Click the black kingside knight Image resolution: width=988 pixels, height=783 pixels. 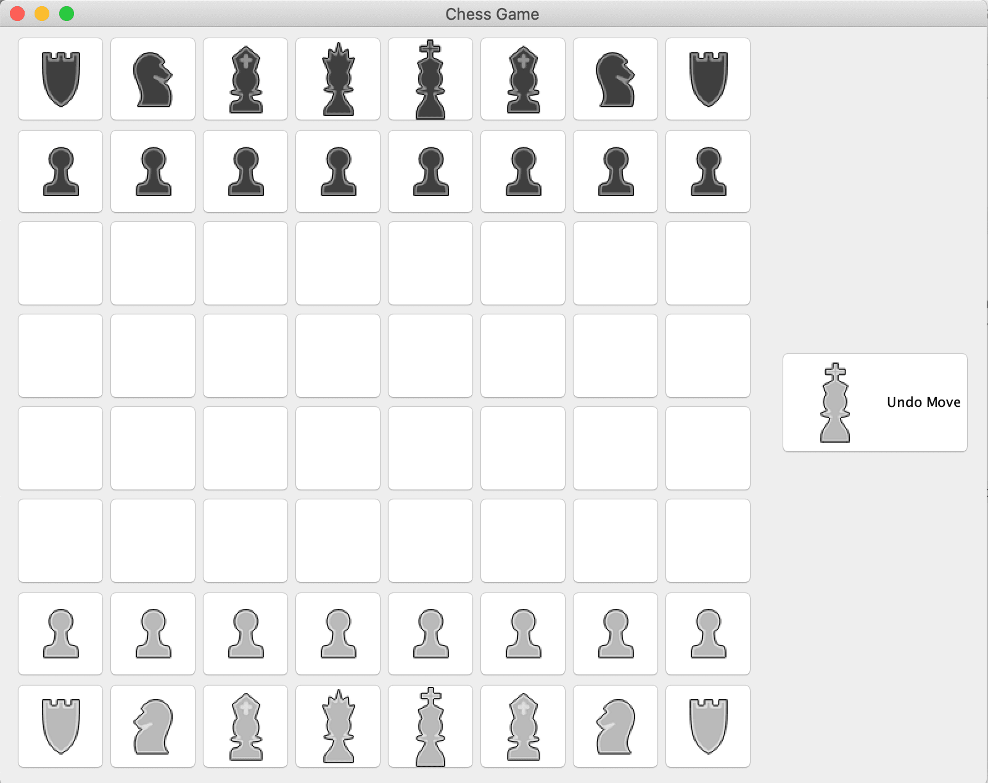coord(615,78)
